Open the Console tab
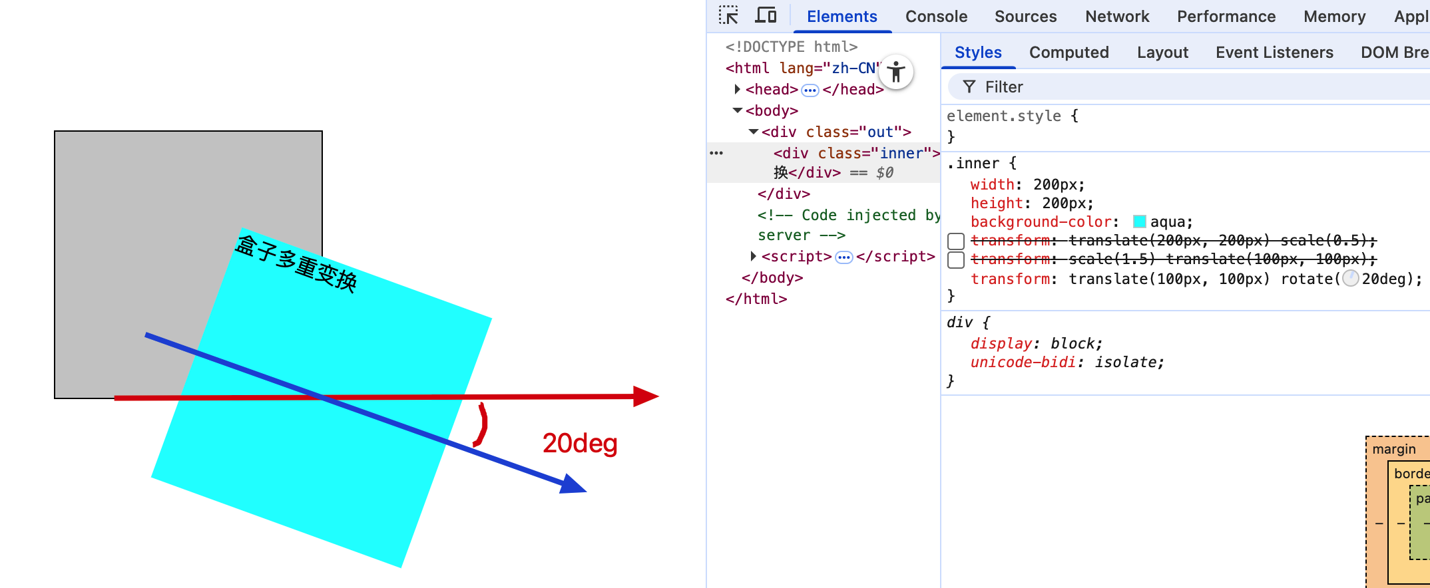This screenshot has width=1430, height=588. coord(936,17)
